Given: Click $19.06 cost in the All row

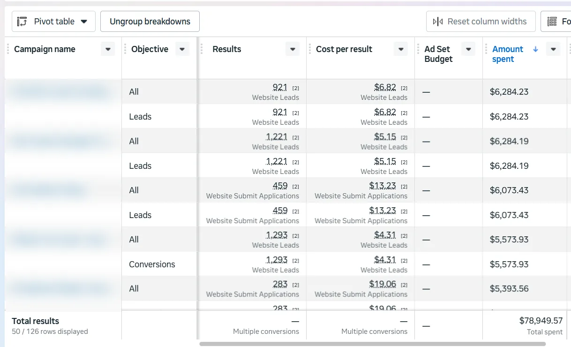Looking at the screenshot, I should [383, 284].
